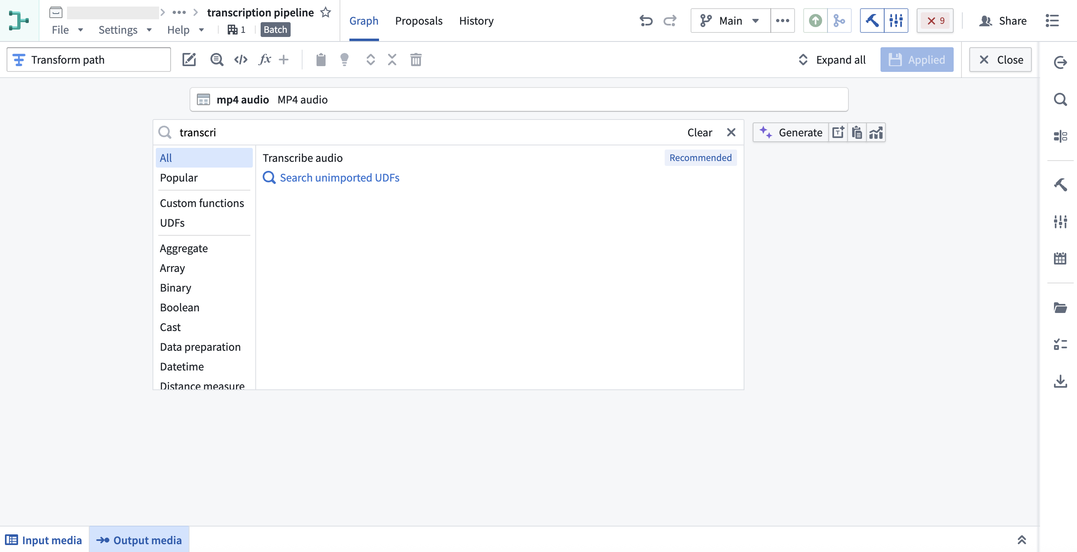Click Search unimported UDFs link
This screenshot has height=552, width=1077.
[331, 177]
